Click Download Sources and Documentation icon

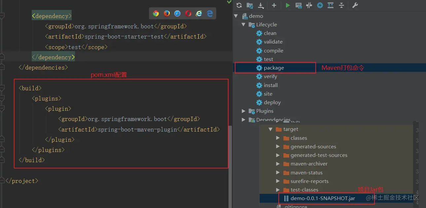261,5
